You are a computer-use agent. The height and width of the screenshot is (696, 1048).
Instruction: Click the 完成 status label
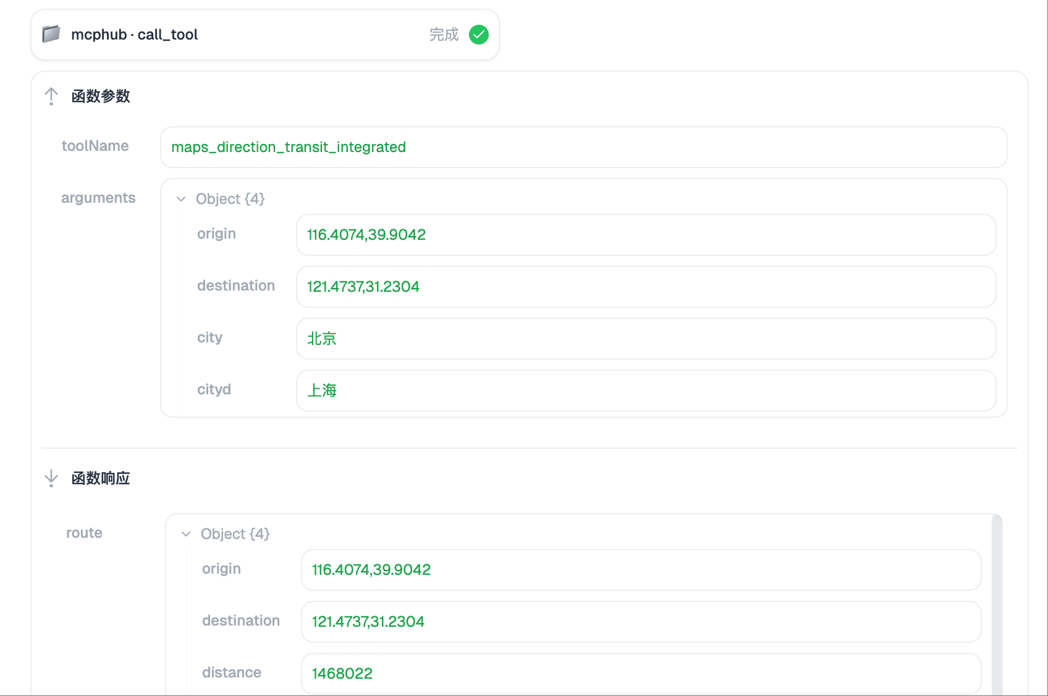pos(444,35)
